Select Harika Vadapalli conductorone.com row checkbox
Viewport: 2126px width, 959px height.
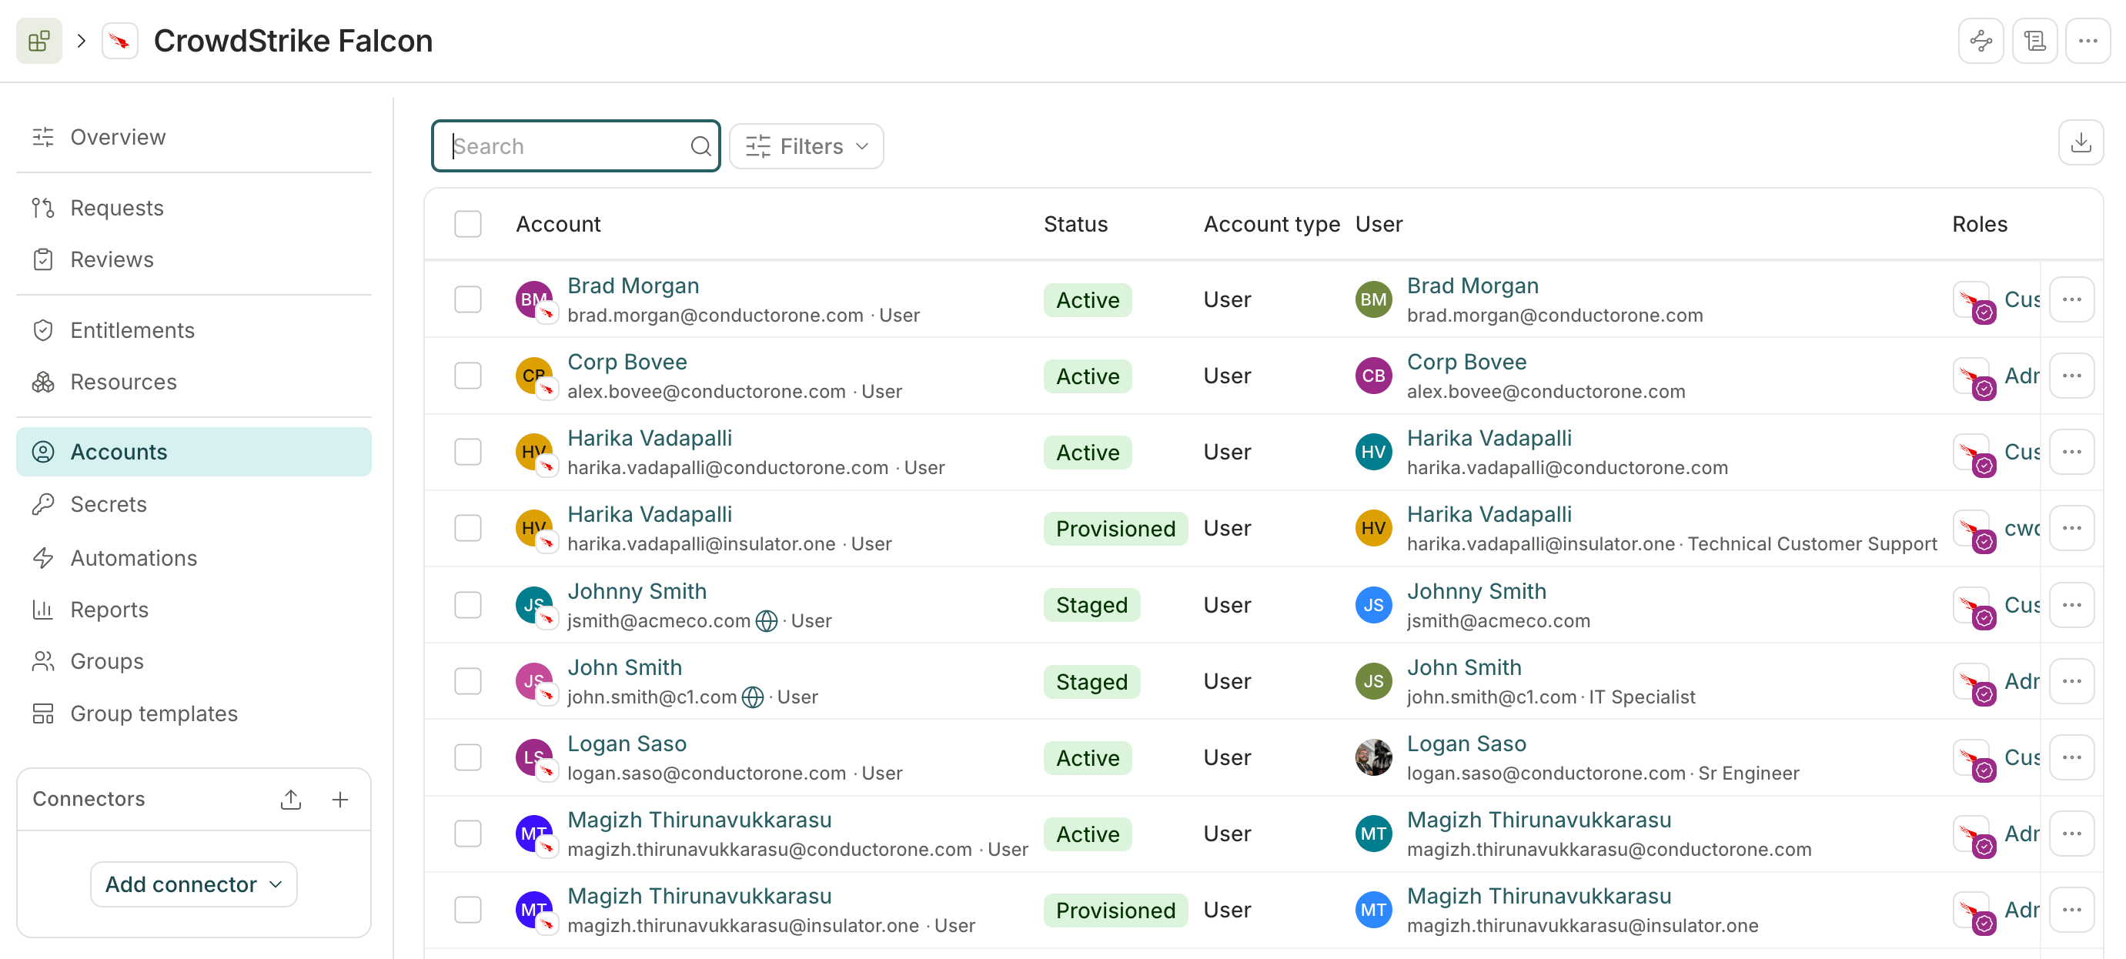[x=468, y=453]
